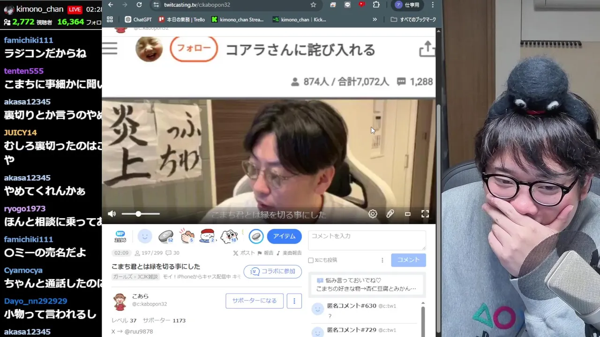
Task: Click the comment list scroll-up arrow
Action: 423,304
